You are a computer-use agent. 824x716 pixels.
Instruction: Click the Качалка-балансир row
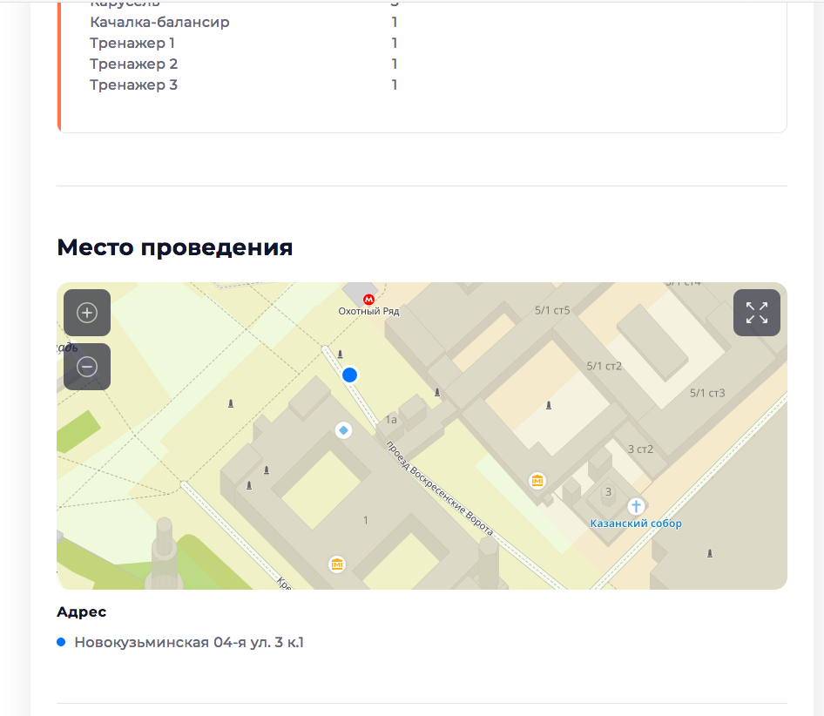tap(243, 22)
